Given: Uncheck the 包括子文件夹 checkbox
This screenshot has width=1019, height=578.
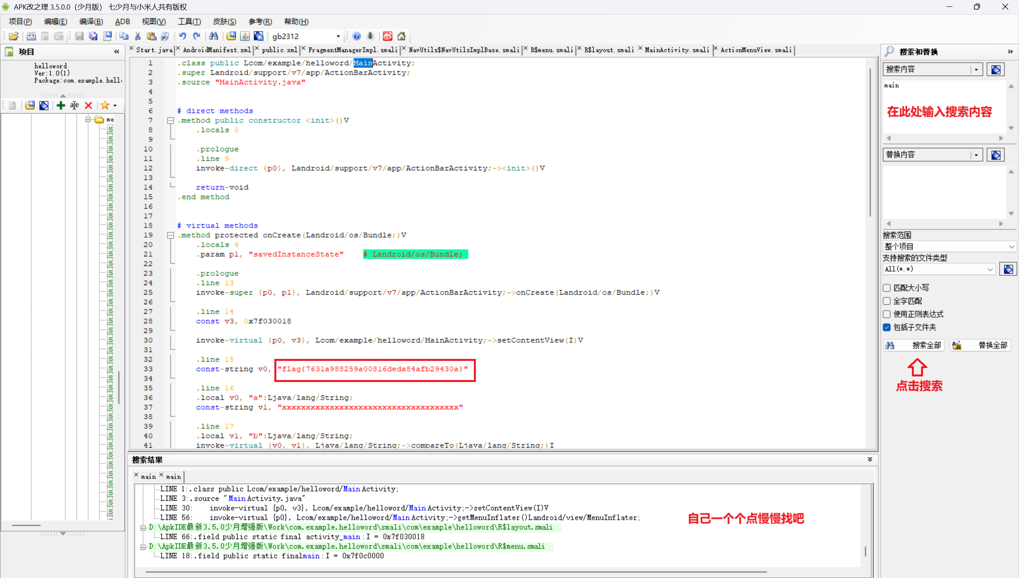Looking at the screenshot, I should click(x=887, y=327).
